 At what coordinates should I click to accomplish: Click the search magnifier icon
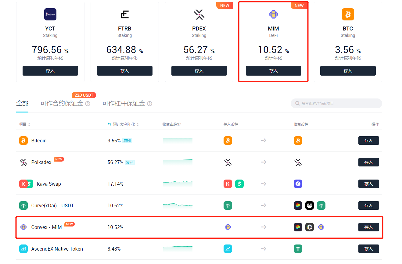point(297,103)
